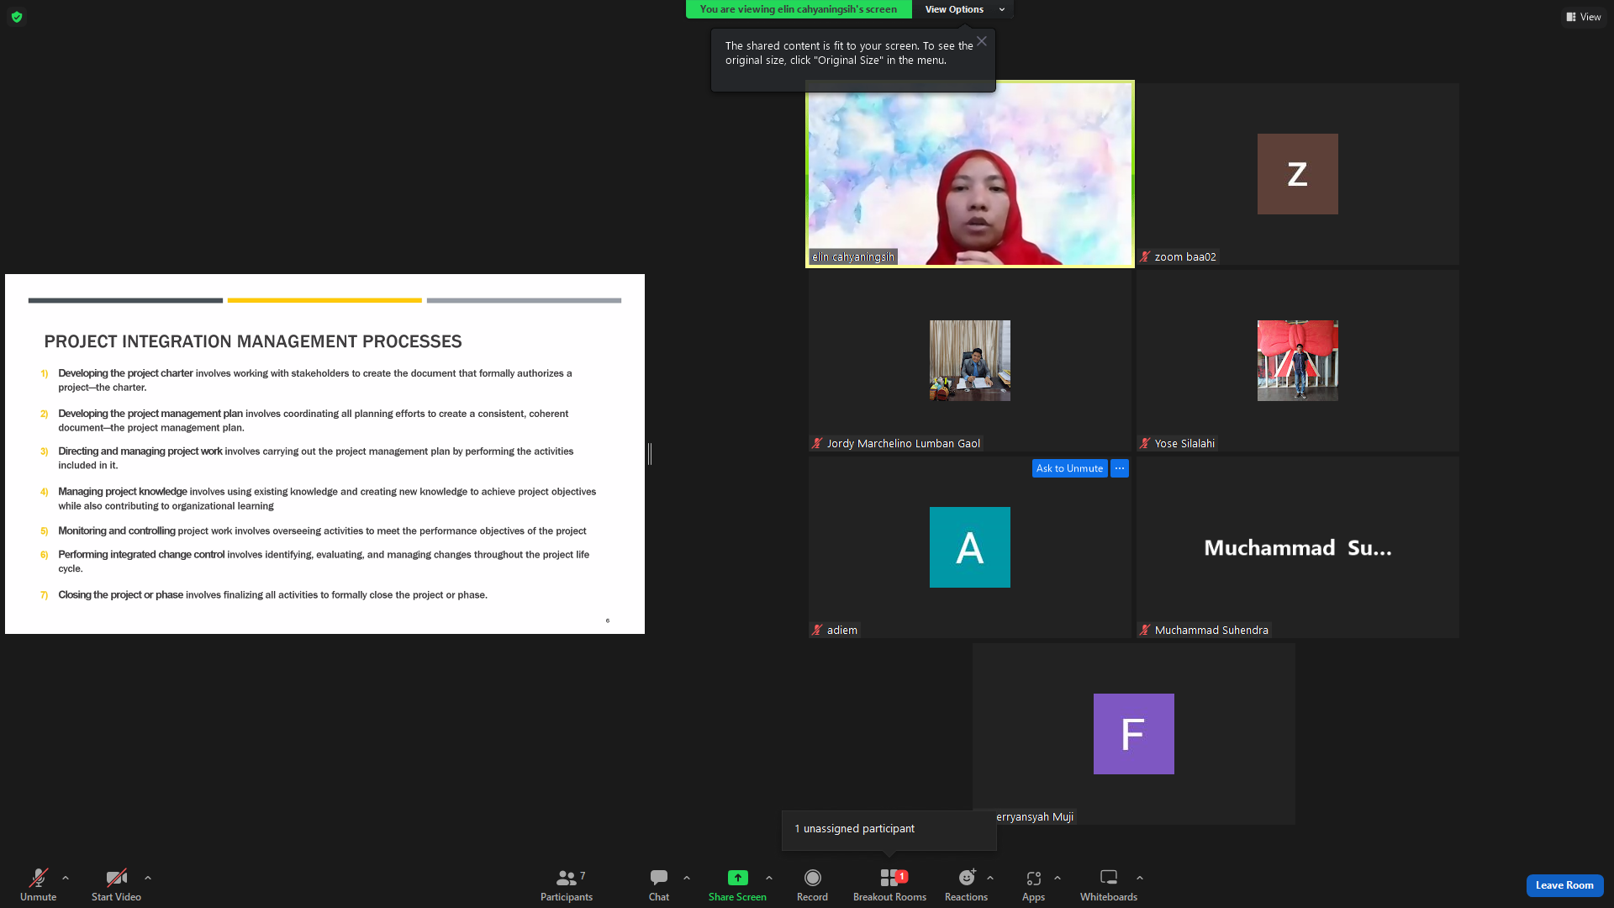This screenshot has width=1614, height=908.
Task: Click the '1 unassigned participant' notification
Action: coord(889,829)
